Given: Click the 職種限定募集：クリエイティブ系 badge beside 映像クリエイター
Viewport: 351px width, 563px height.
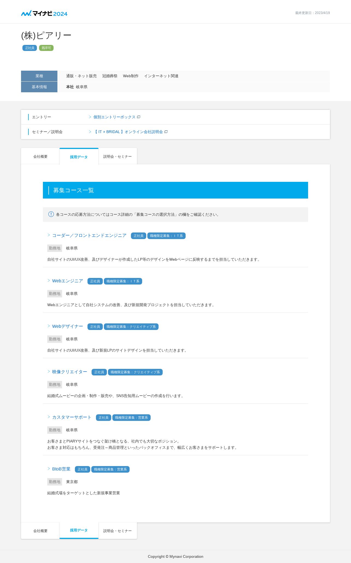Looking at the screenshot, I should click(x=135, y=372).
